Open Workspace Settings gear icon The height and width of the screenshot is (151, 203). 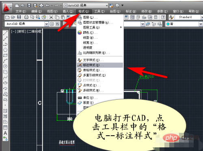pyautogui.click(x=52, y=24)
